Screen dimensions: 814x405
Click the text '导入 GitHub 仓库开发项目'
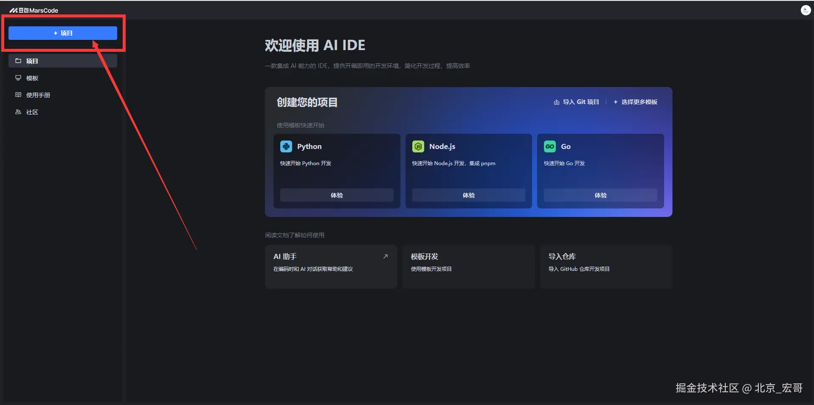click(x=579, y=269)
